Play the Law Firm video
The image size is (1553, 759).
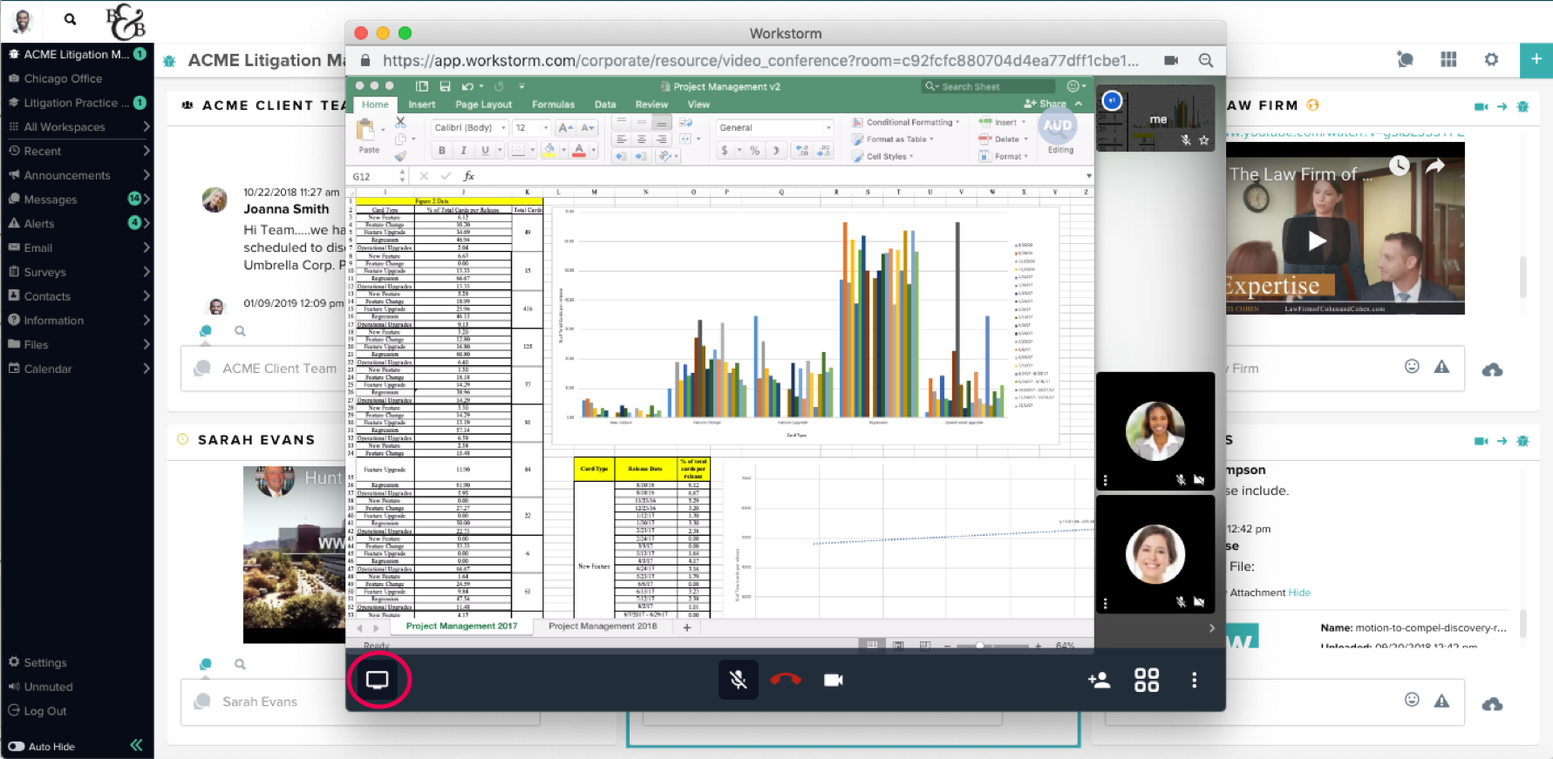click(x=1317, y=241)
